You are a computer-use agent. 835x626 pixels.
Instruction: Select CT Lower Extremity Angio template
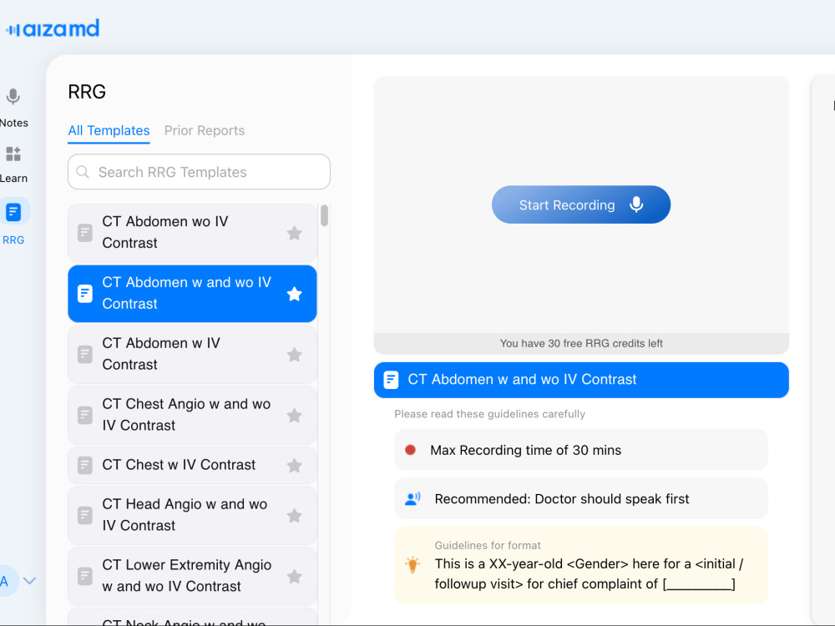point(192,577)
